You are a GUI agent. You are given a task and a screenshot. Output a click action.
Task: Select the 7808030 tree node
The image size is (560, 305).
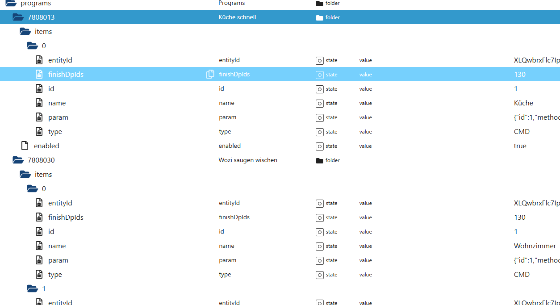(41, 160)
